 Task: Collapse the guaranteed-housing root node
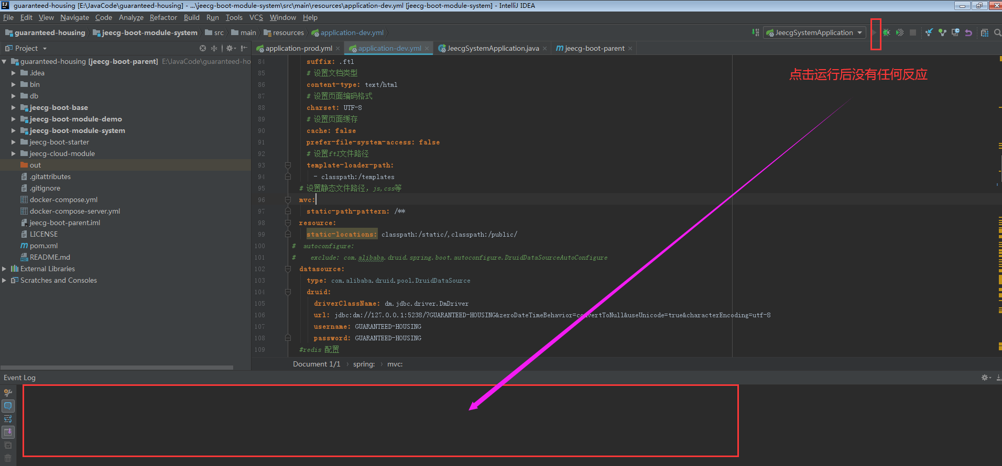coord(4,61)
